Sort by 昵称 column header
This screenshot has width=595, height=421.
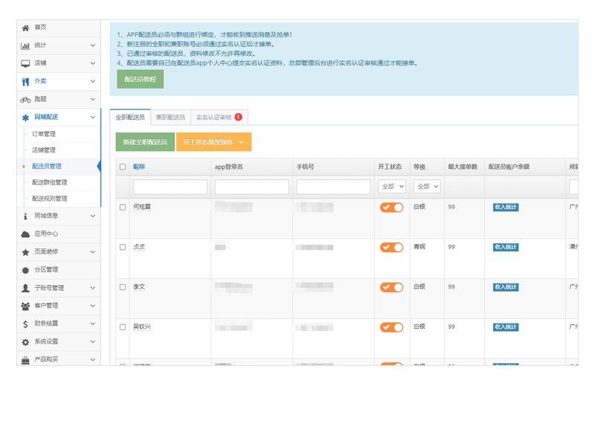139,167
